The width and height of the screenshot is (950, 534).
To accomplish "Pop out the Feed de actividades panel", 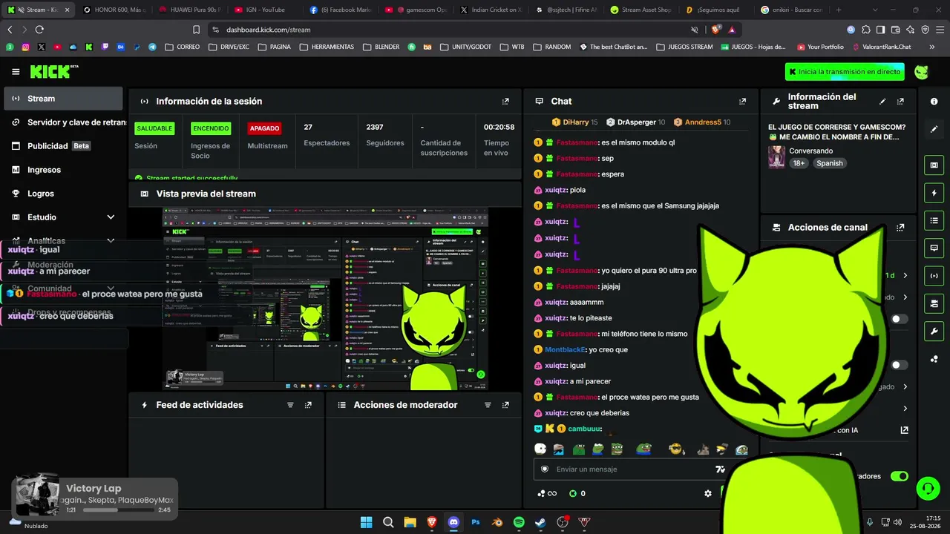I will (308, 405).
